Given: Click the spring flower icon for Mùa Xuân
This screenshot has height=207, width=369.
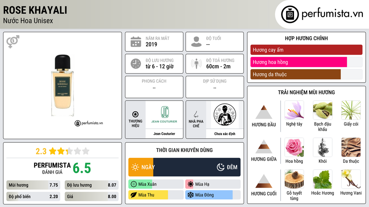Looking at the screenshot, I should coord(134,184).
